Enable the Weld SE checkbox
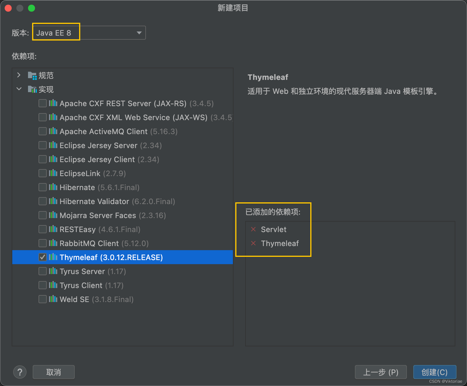 [x=43, y=299]
